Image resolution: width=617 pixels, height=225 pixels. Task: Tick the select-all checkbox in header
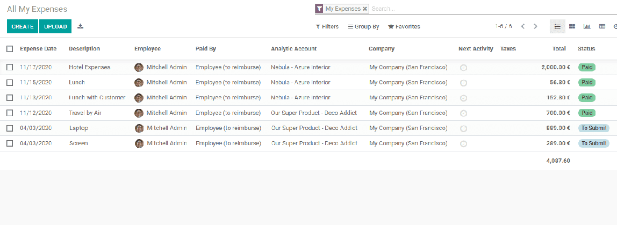10,49
